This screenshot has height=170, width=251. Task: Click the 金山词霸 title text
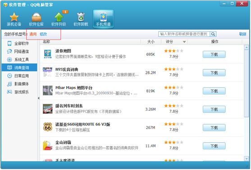click(x=63, y=143)
